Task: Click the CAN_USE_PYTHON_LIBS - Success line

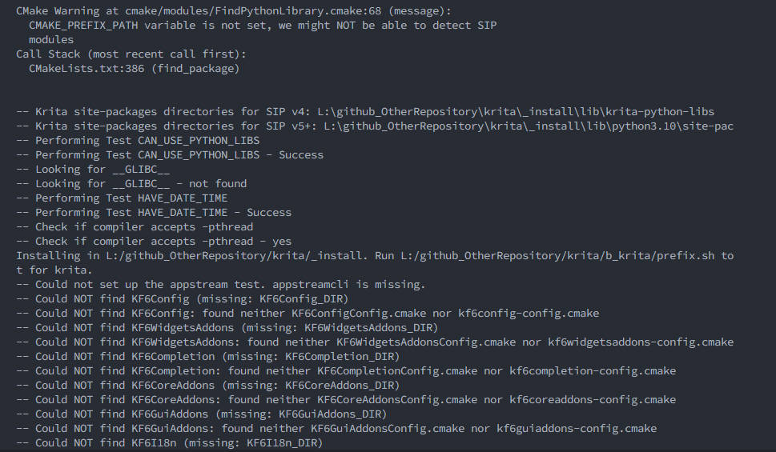Action: pyautogui.click(x=170, y=155)
